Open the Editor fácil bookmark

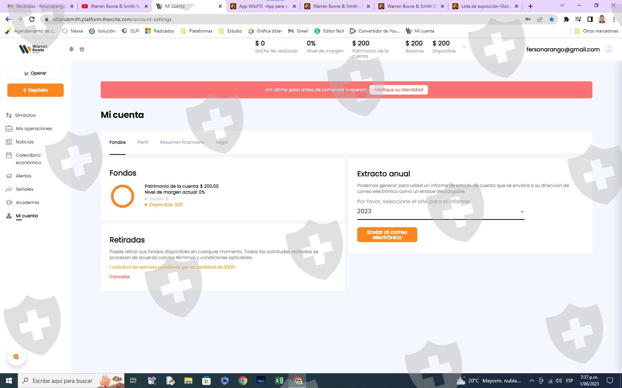tap(329, 31)
